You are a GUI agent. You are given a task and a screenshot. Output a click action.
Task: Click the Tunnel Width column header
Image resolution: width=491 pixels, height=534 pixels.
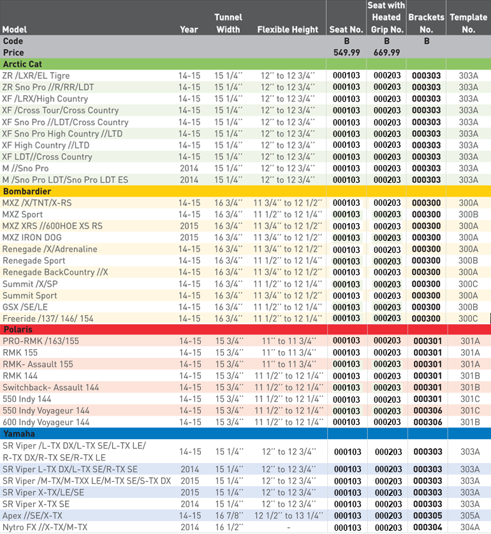228,23
